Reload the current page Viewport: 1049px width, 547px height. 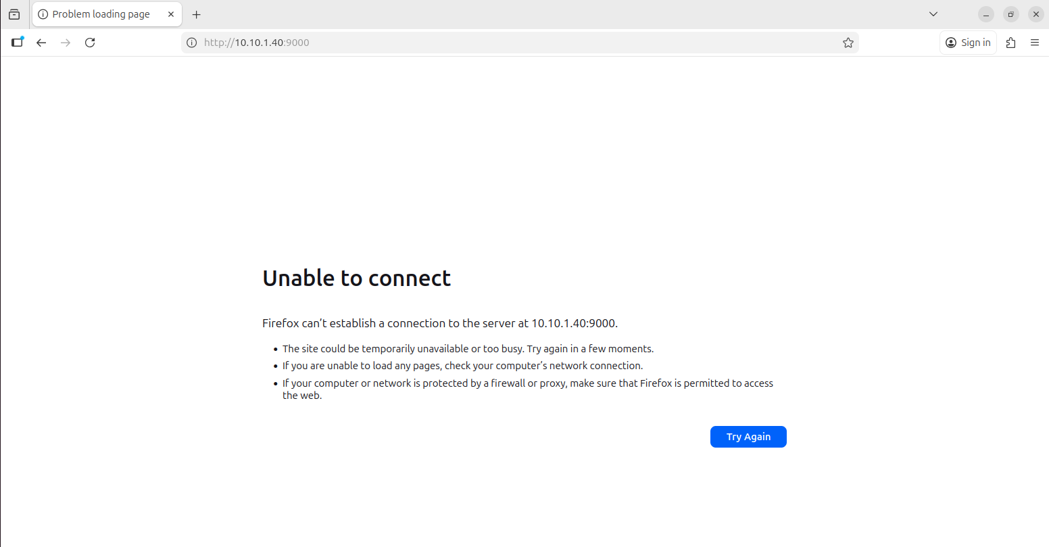point(90,43)
